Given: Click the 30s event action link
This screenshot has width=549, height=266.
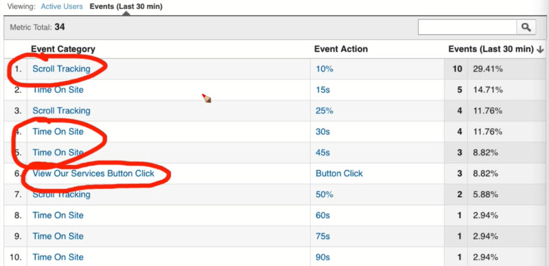Looking at the screenshot, I should click(x=322, y=131).
